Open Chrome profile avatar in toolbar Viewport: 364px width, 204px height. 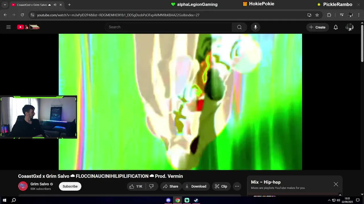350,15
